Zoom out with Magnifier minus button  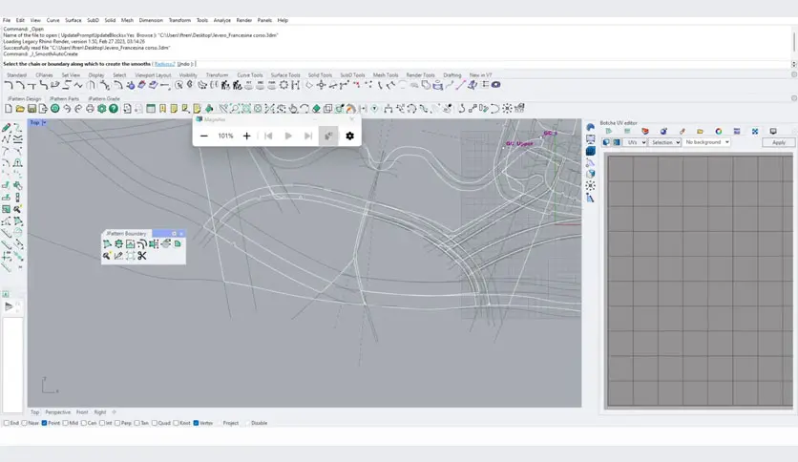[x=204, y=136]
